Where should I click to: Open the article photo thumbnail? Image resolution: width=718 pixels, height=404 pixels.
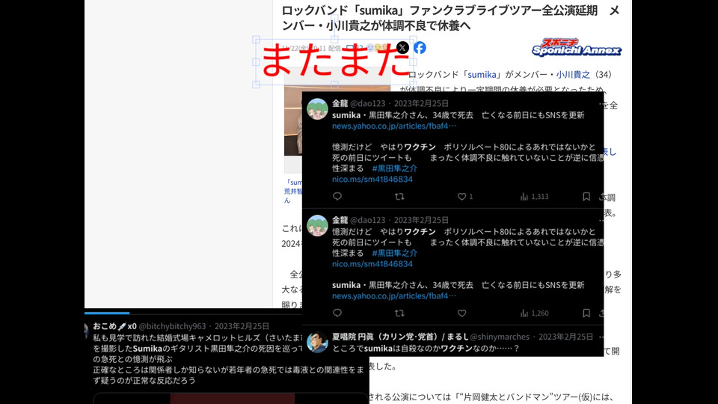[293, 120]
